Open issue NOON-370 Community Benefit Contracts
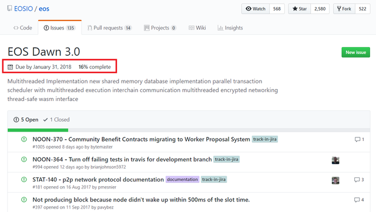 coord(141,139)
